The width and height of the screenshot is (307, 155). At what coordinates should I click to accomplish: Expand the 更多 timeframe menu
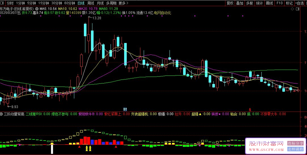click(x=123, y=3)
